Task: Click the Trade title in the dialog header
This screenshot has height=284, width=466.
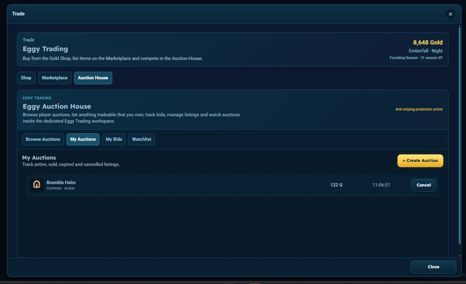Action: click(18, 14)
